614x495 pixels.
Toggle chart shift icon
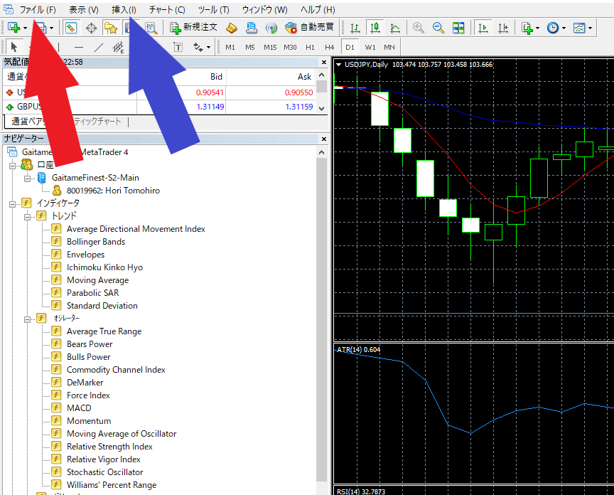pos(503,28)
